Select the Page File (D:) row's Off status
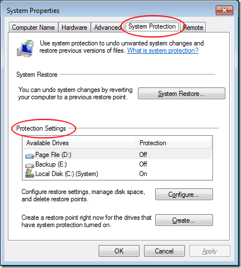The image size is (241, 268). pos(143,155)
